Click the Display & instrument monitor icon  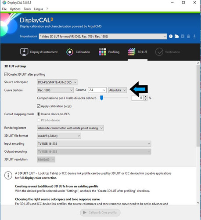point(24,52)
